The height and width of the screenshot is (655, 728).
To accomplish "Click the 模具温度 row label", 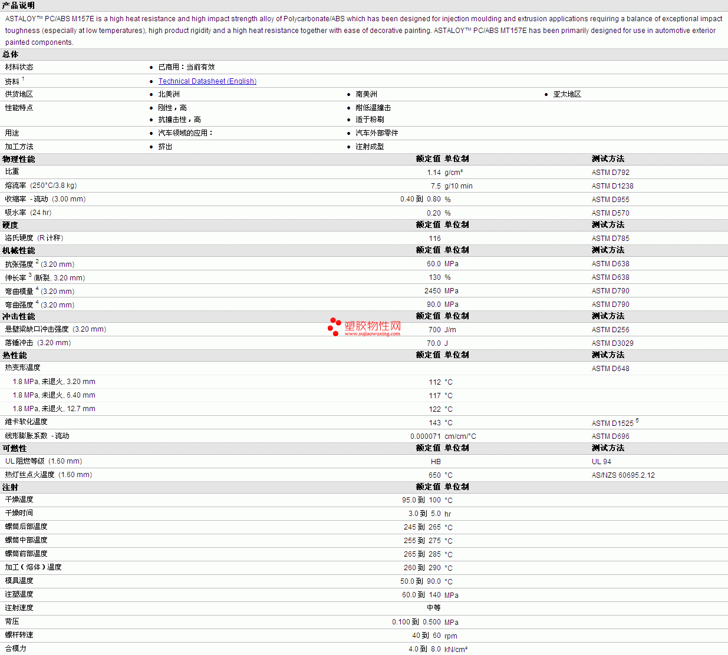I will pyautogui.click(x=19, y=581).
